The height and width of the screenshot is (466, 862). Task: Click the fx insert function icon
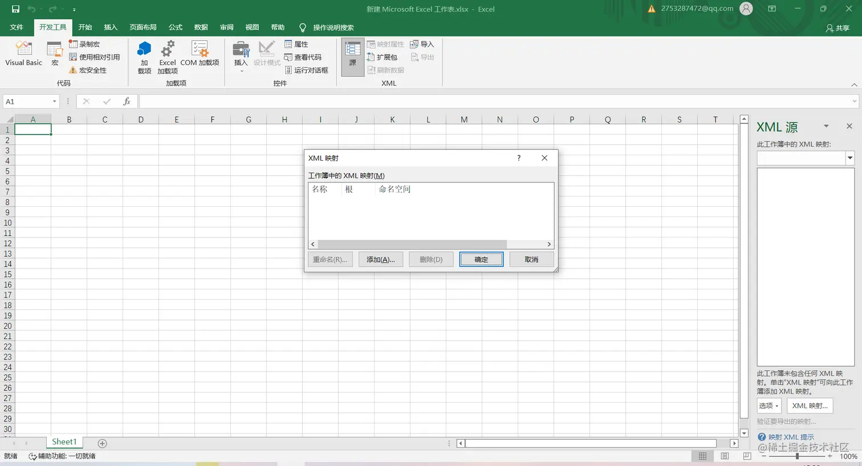(127, 101)
